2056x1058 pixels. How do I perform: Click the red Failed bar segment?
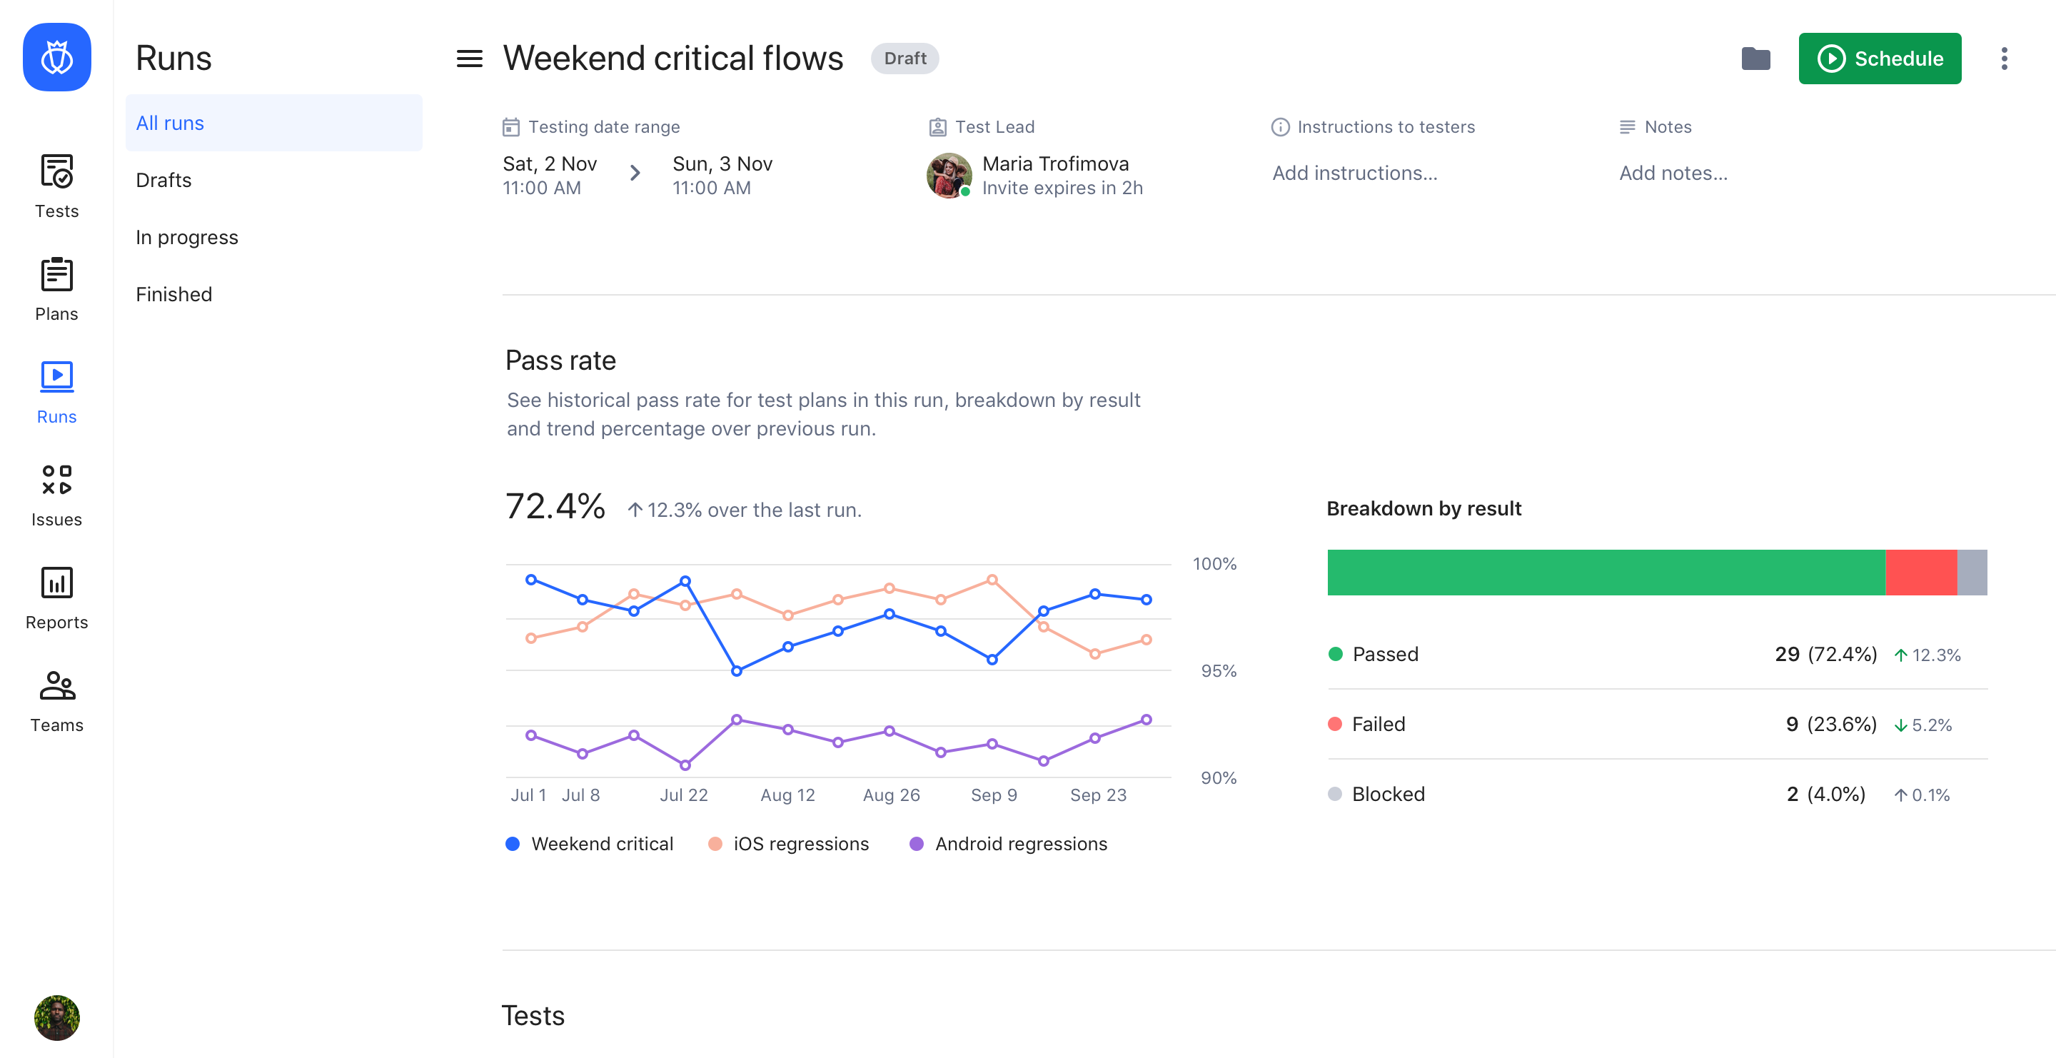pyautogui.click(x=1920, y=572)
